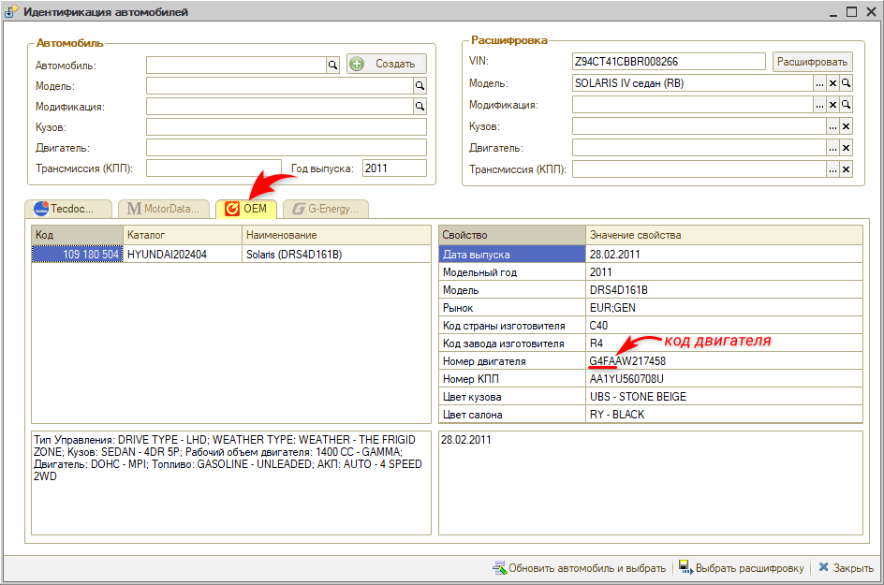884x585 pixels.
Task: Click into the VIN input field
Action: click(669, 62)
